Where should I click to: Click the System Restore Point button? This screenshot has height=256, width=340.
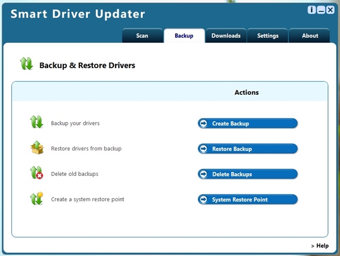click(x=248, y=199)
